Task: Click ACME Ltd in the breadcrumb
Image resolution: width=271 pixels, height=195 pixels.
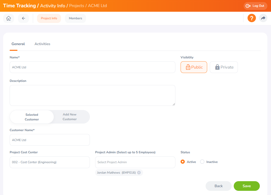Action: (97, 6)
